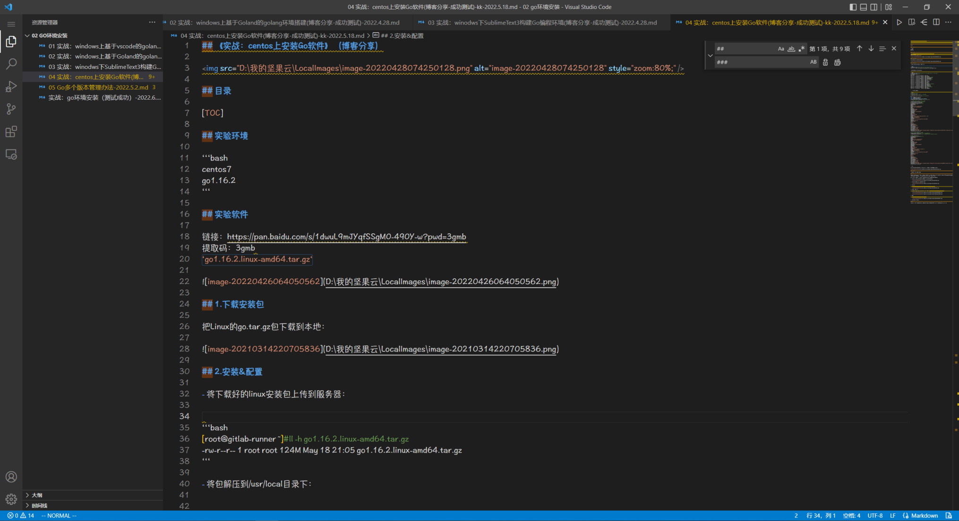This screenshot has width=959, height=521.
Task: Open the Extensions view
Action: tap(11, 132)
